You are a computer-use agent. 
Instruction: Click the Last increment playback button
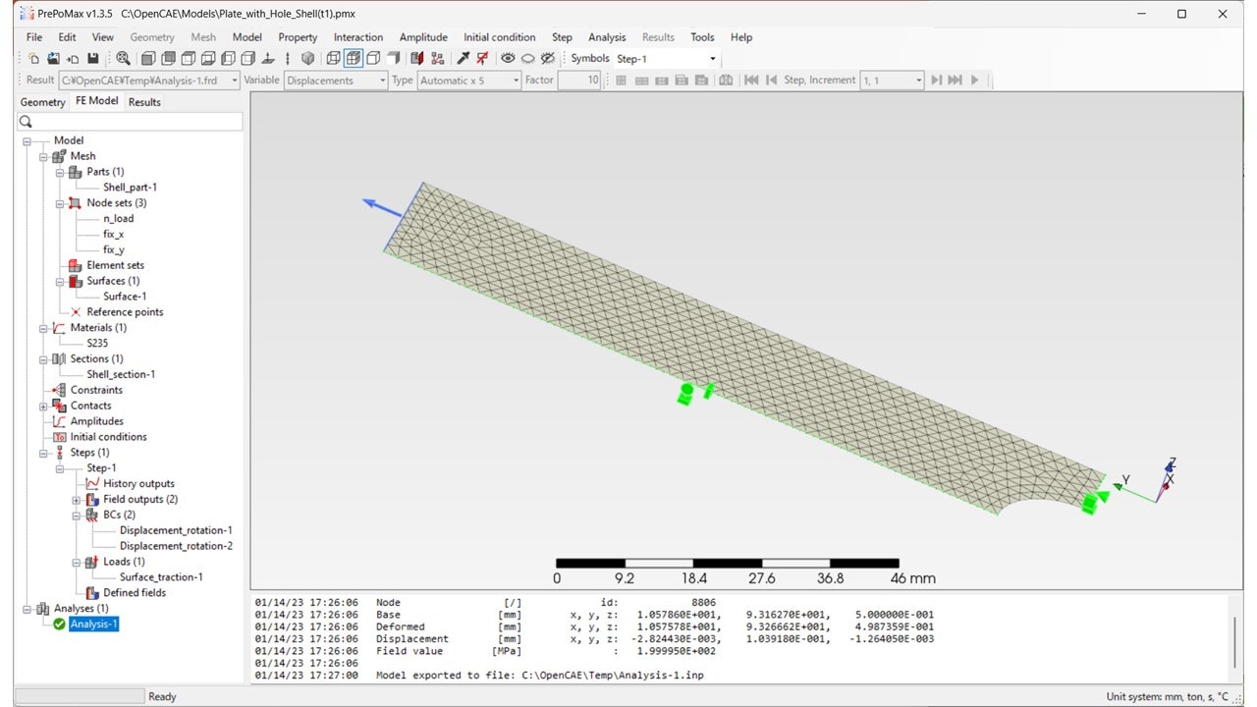(955, 81)
